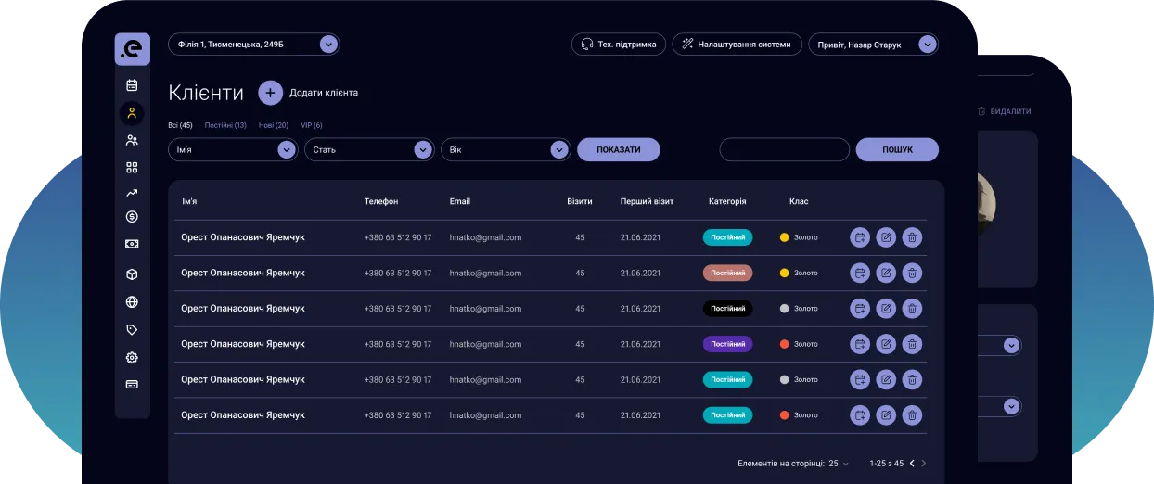This screenshot has height=484, width=1154.
Task: Open the staff group icon in sidebar
Action: coord(132,141)
